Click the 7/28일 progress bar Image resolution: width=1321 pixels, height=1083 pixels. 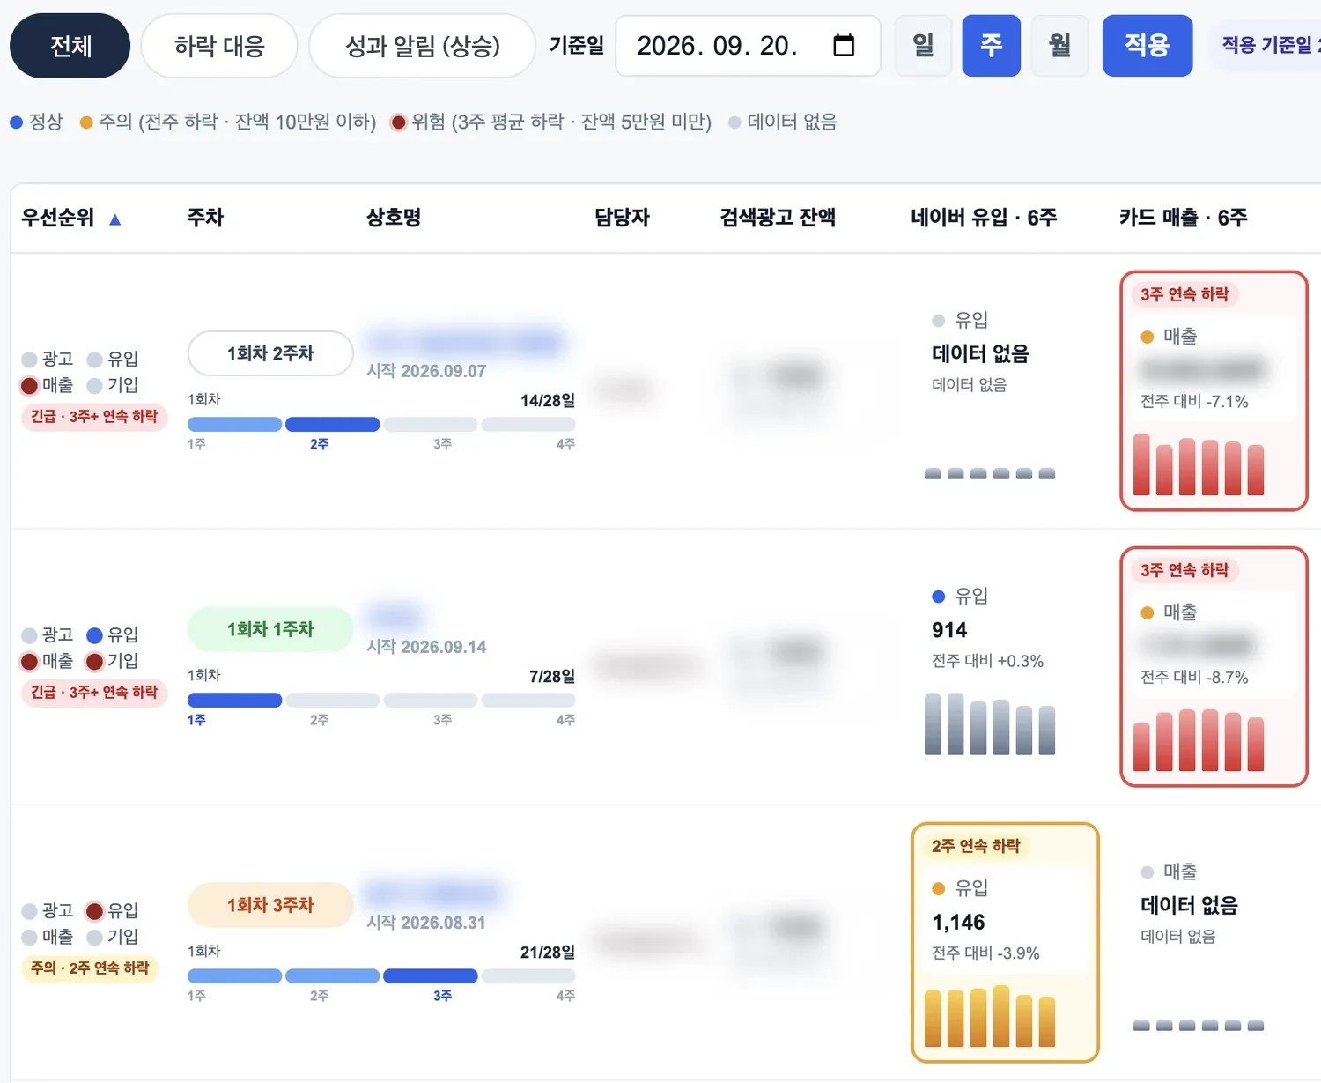click(381, 701)
